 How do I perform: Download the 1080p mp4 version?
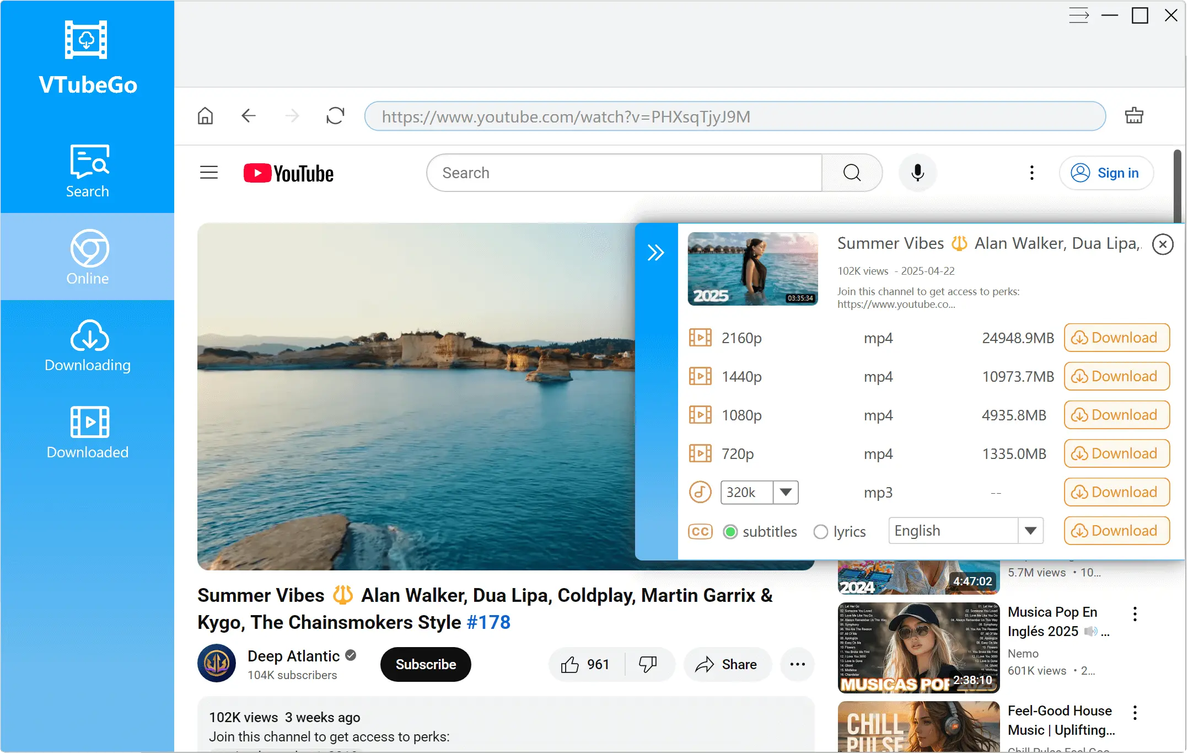coord(1116,415)
